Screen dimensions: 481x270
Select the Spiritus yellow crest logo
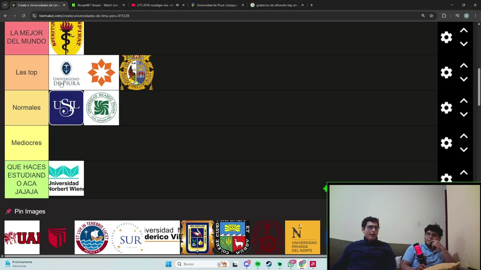[66, 38]
